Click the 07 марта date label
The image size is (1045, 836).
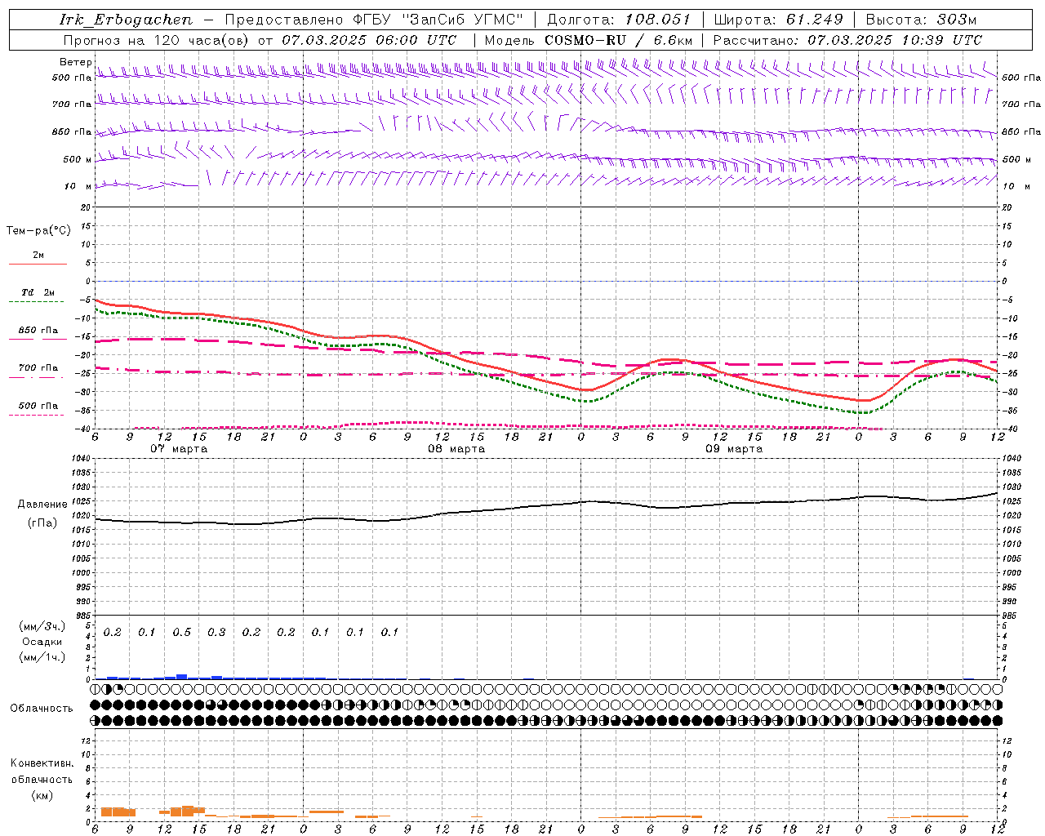pyautogui.click(x=179, y=449)
